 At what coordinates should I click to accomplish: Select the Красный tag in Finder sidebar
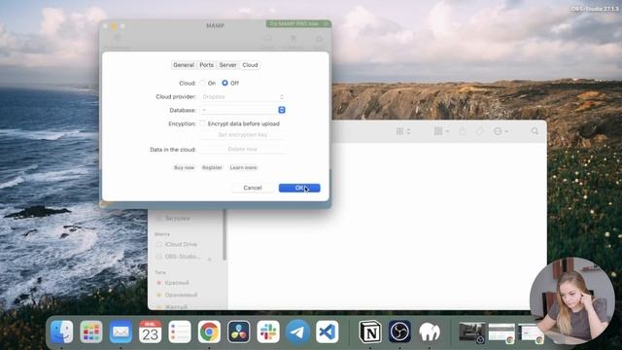pyautogui.click(x=177, y=283)
